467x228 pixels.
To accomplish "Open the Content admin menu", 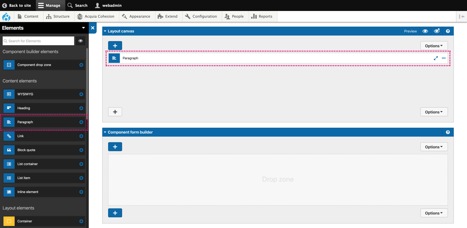I will [28, 16].
